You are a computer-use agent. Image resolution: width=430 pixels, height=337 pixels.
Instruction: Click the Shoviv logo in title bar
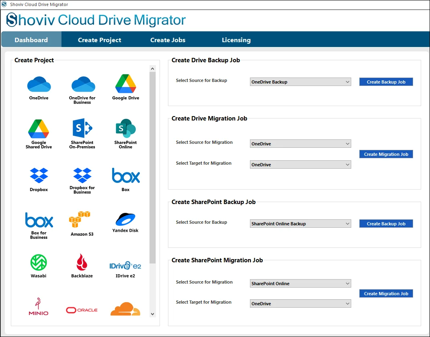pyautogui.click(x=4, y=4)
